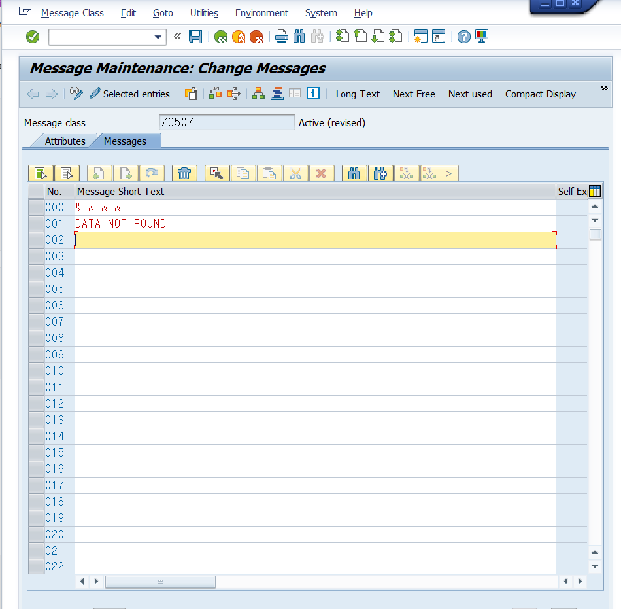The width and height of the screenshot is (621, 609).
Task: Click the Other Object clipboard icon
Action: [x=191, y=94]
